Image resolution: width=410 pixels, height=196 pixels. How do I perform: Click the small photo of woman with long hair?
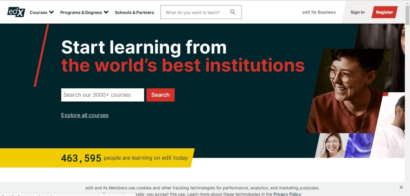pos(332,145)
